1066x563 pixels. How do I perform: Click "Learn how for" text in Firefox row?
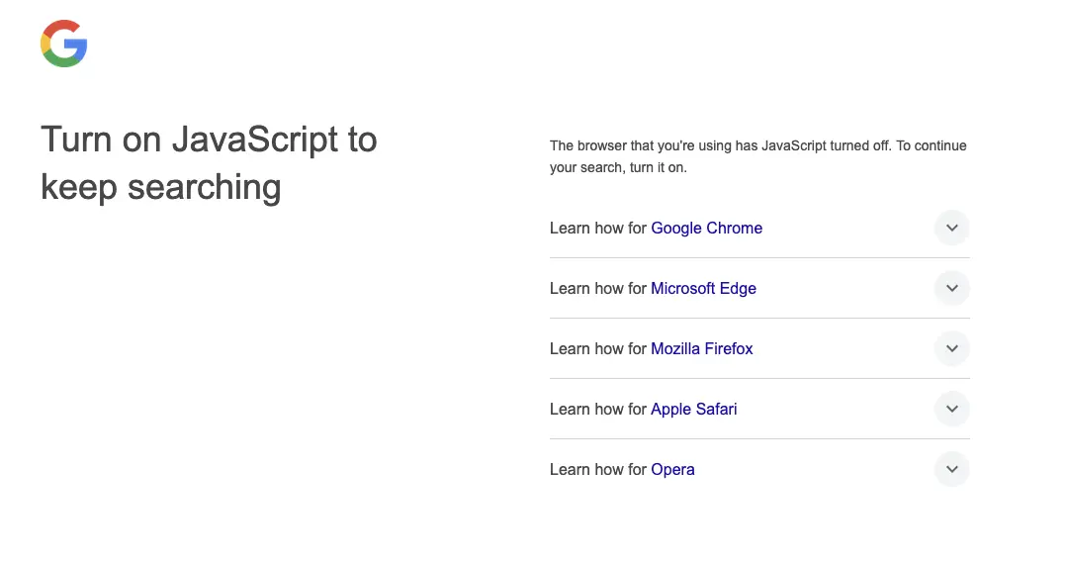click(597, 349)
